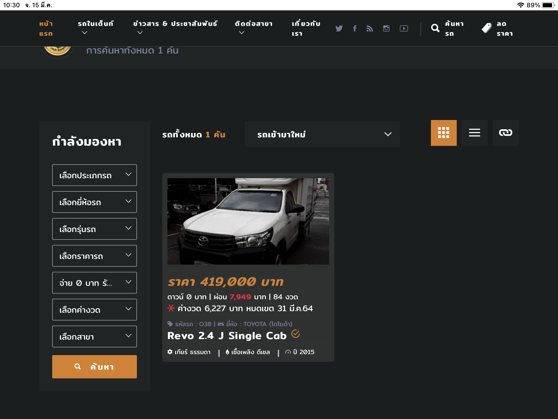Open the white Toyota Revo photo

pyautogui.click(x=248, y=221)
